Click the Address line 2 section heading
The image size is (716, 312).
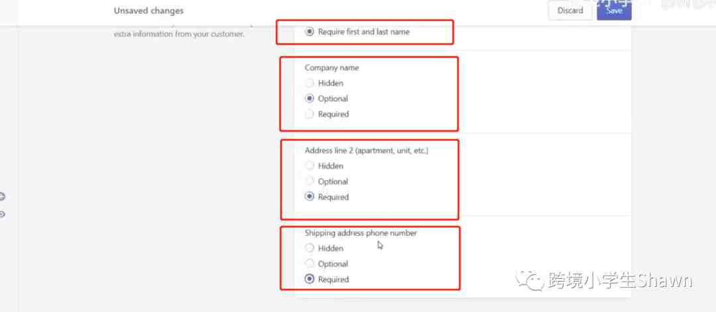[366, 150]
